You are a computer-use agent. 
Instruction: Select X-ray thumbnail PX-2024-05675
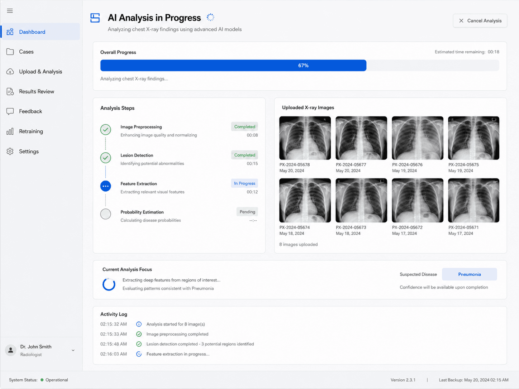pos(474,138)
